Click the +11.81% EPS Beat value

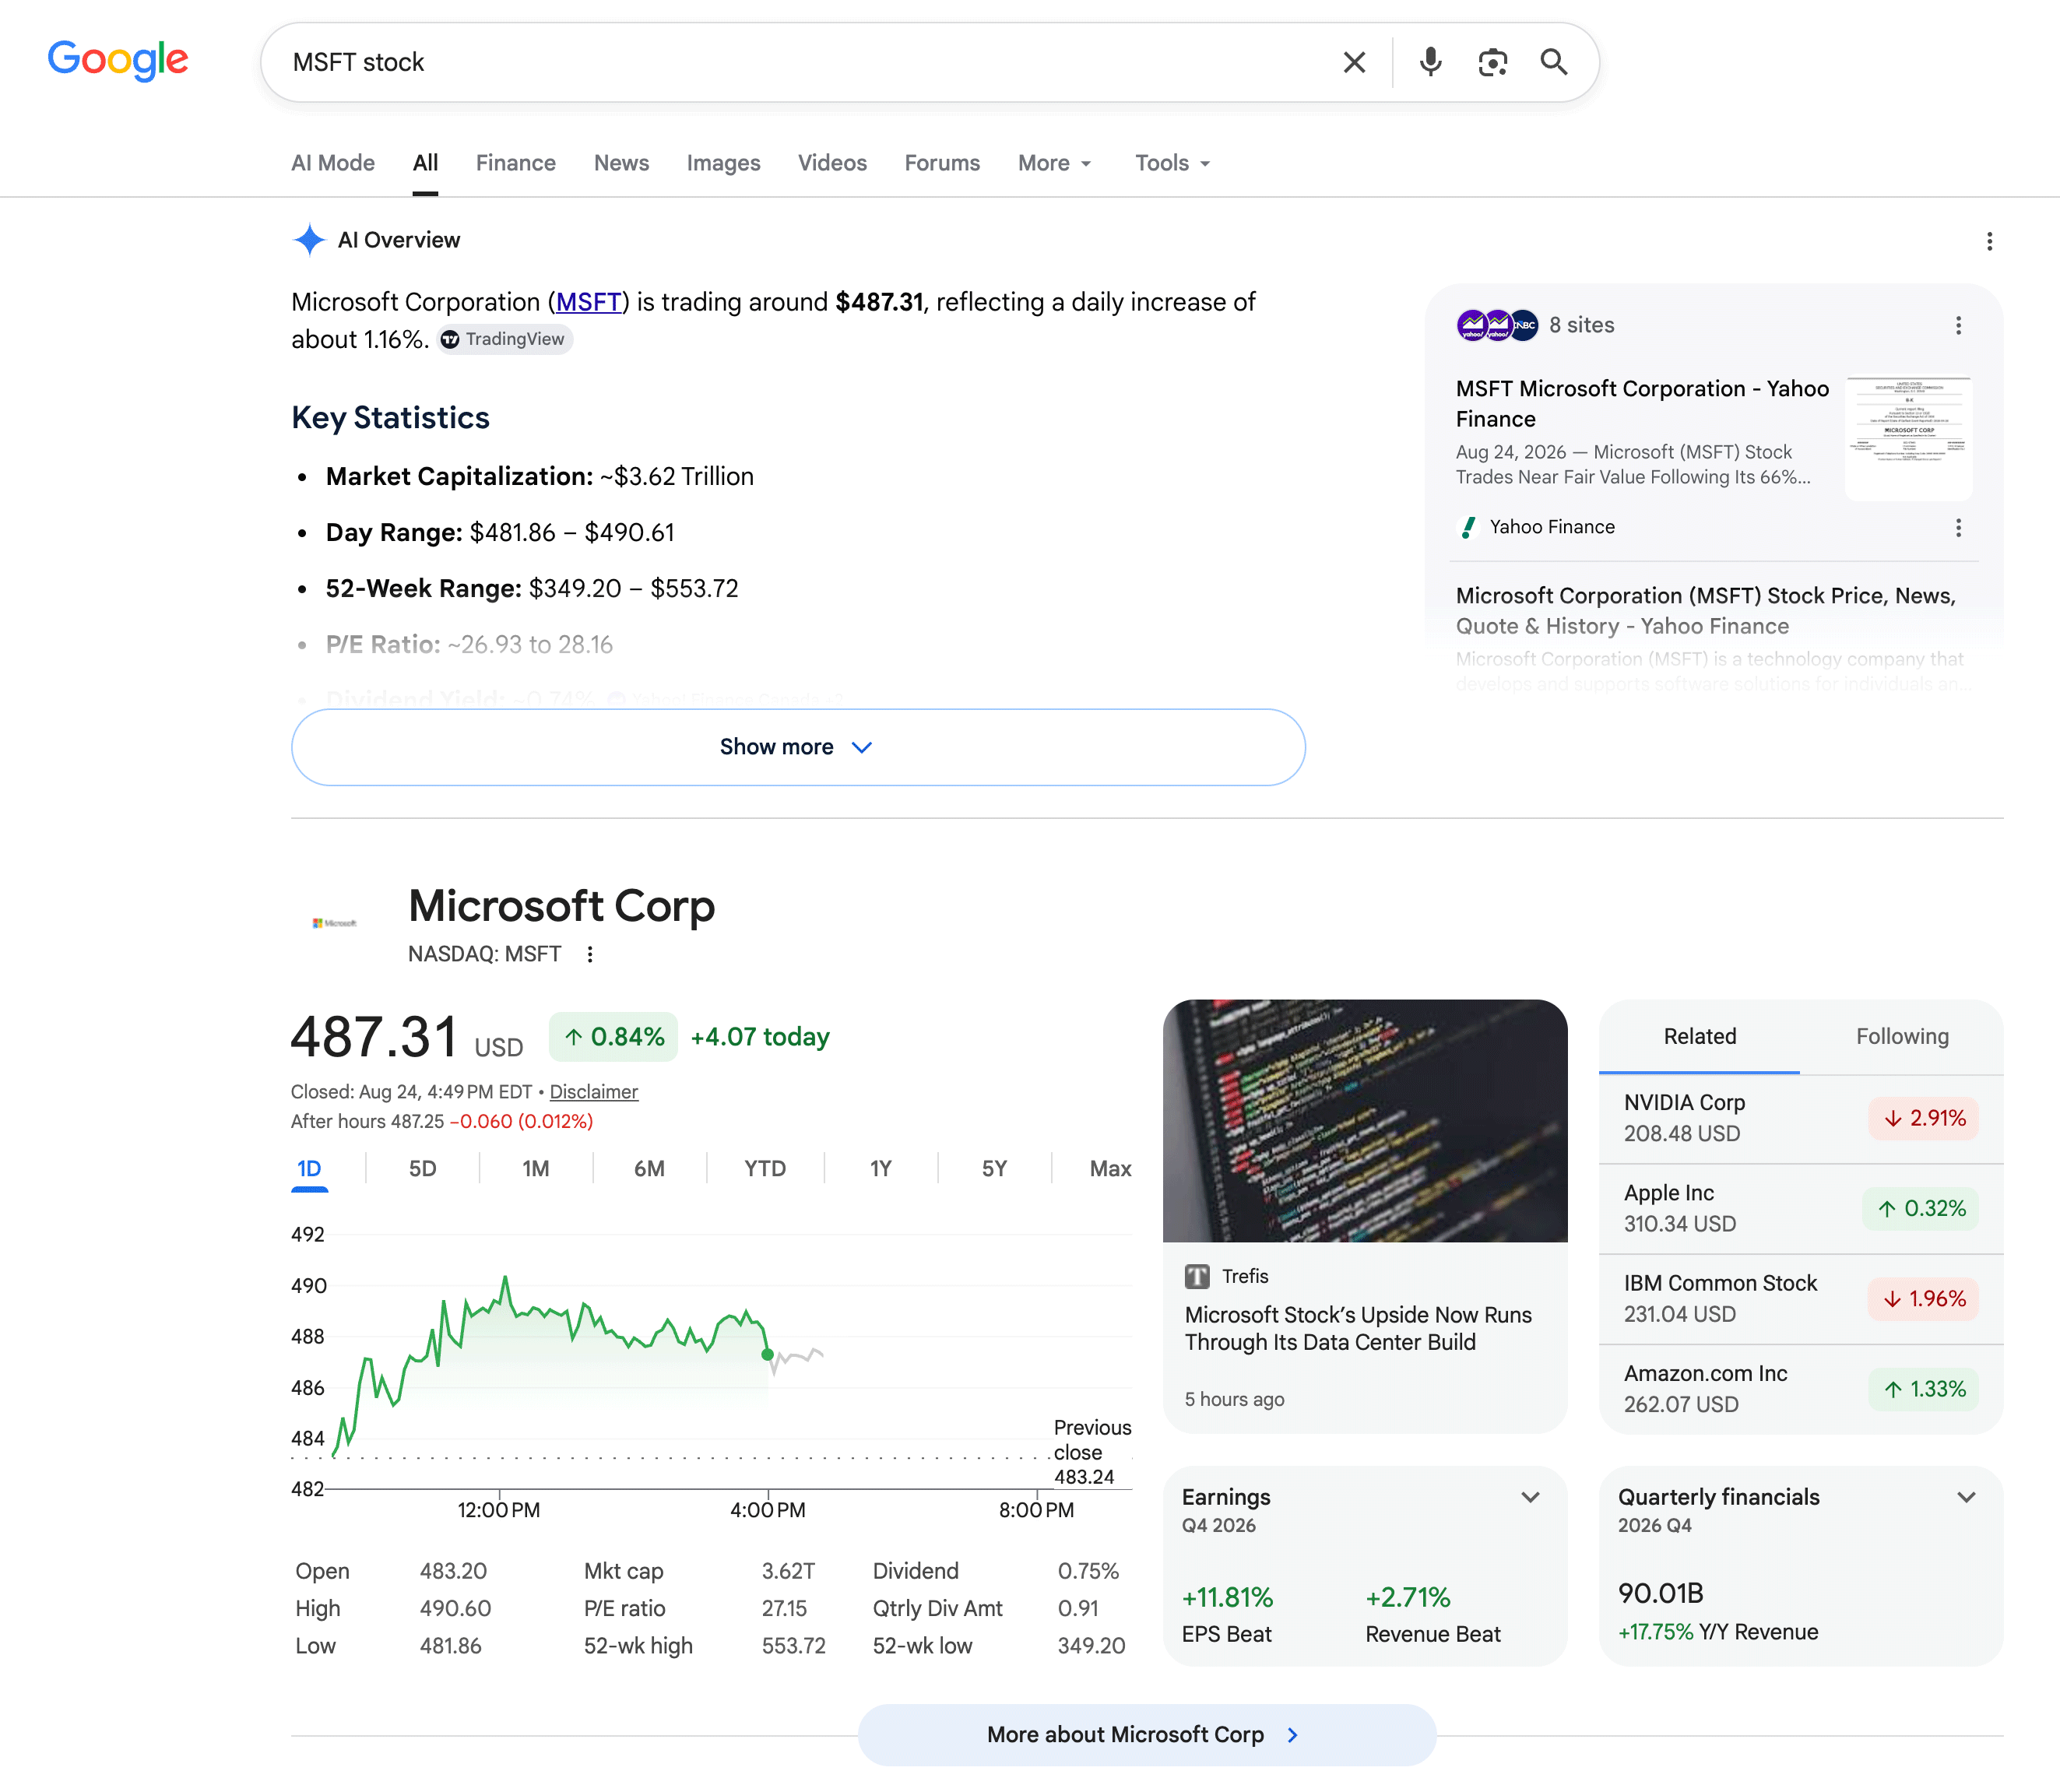(1227, 1597)
